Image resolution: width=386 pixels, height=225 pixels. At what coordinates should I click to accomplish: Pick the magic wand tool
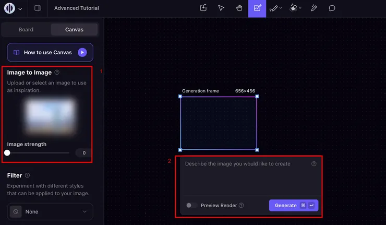pos(314,8)
